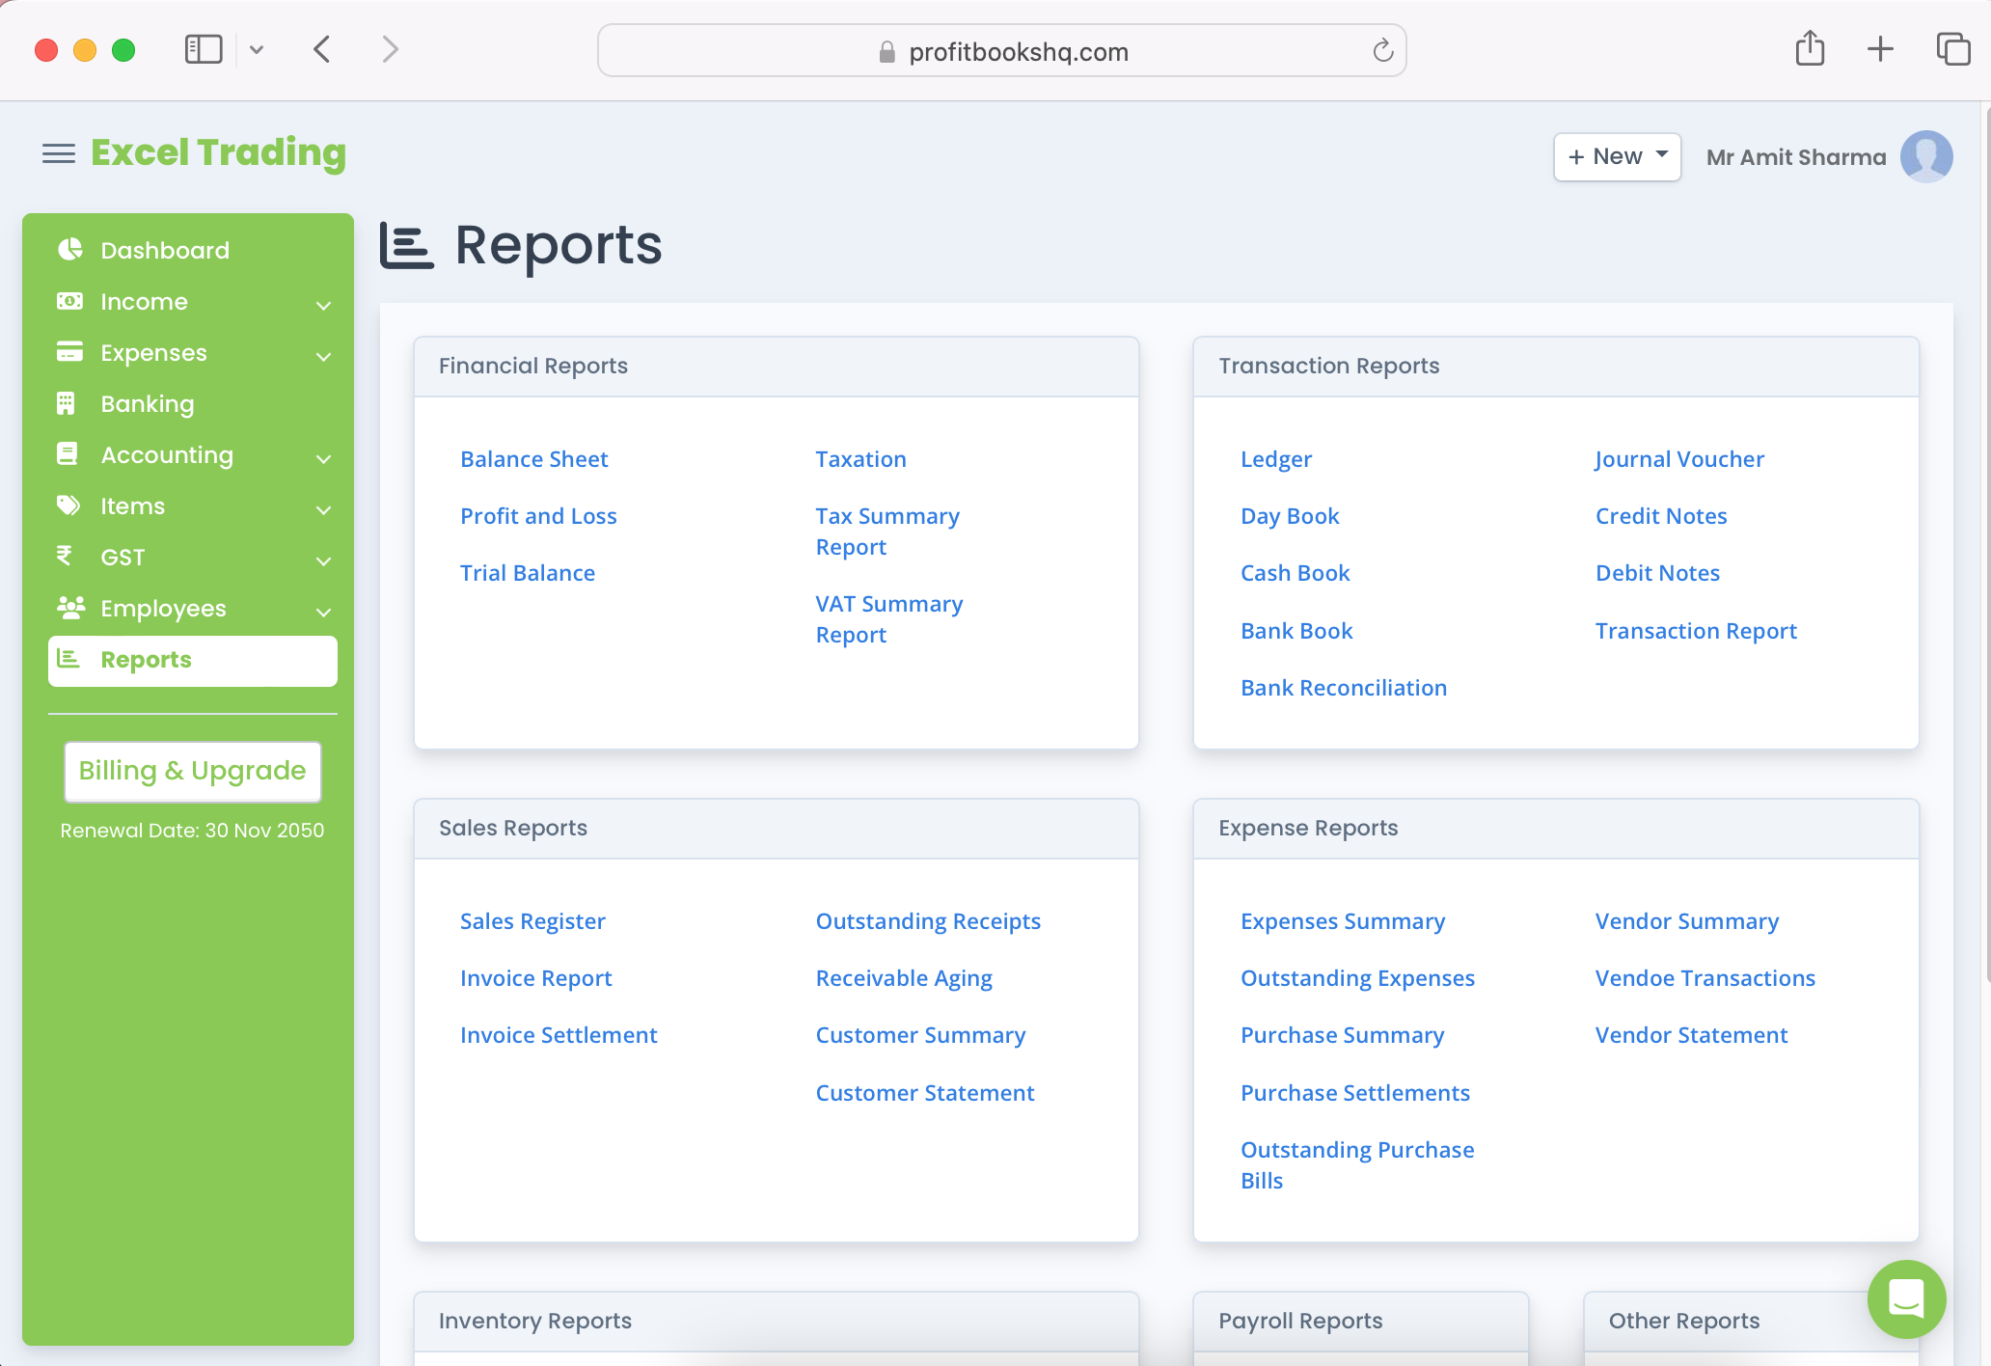Click the Dashboard pie chart icon
Screen dimensions: 1991x1366
coord(68,249)
